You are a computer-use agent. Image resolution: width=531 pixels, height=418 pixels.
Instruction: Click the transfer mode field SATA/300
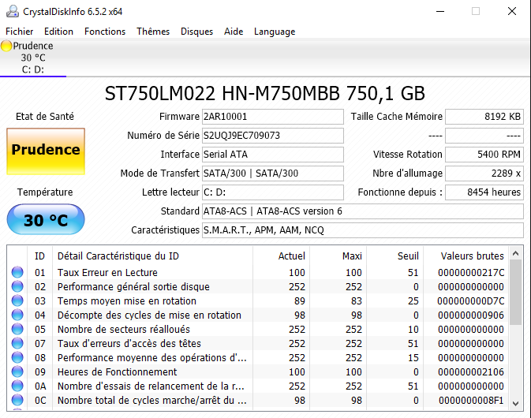tap(273, 174)
